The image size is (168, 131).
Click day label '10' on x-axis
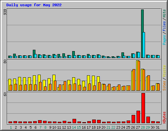click(x=54, y=127)
